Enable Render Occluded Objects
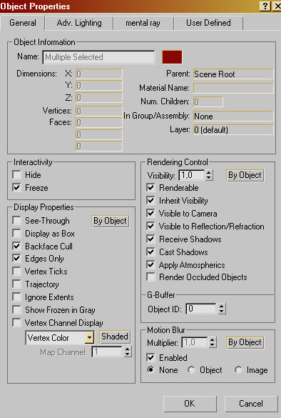The height and width of the screenshot is (418, 281). pyautogui.click(x=150, y=277)
